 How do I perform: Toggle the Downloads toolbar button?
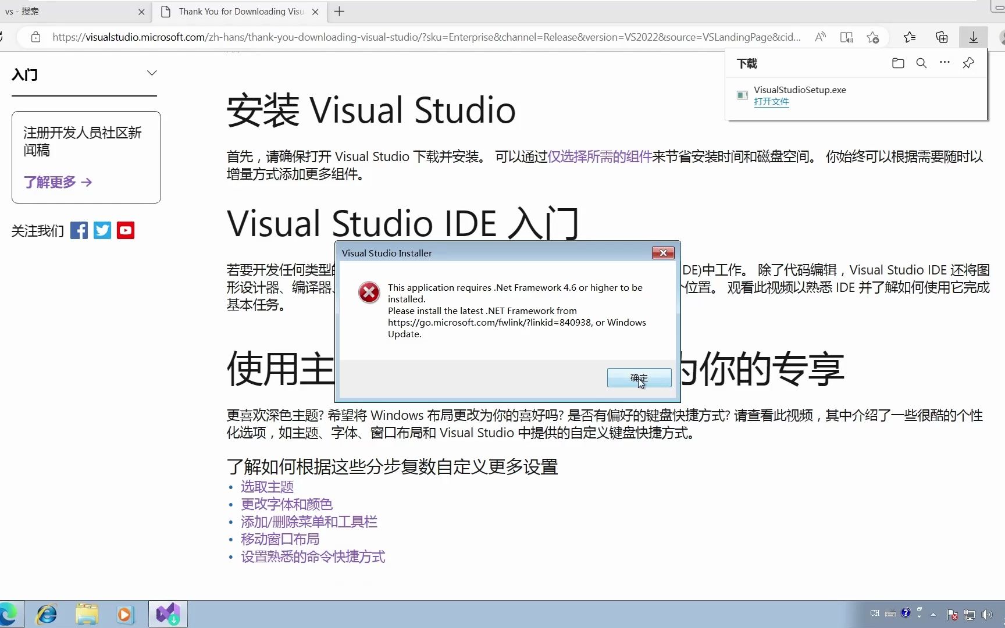click(973, 37)
